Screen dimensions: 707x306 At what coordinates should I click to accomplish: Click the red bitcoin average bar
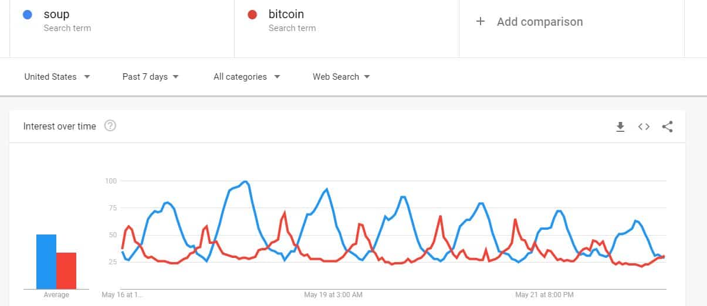(x=66, y=270)
